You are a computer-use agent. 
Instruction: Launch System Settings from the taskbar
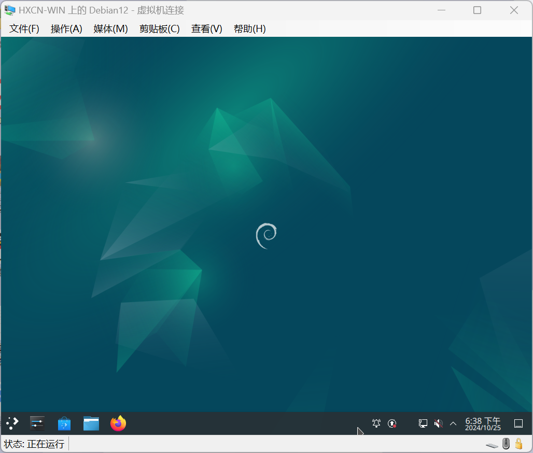coord(37,423)
